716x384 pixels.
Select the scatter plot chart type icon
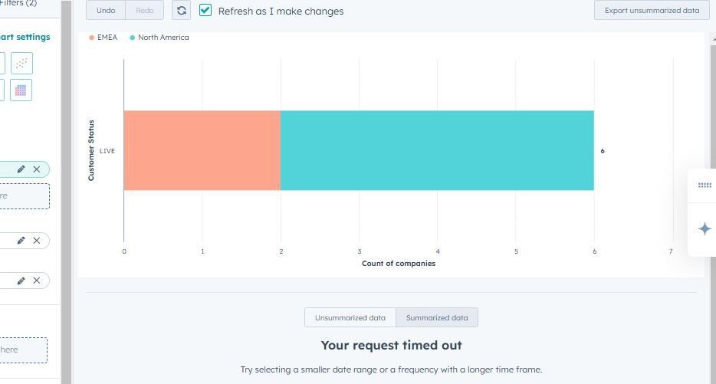coord(21,63)
